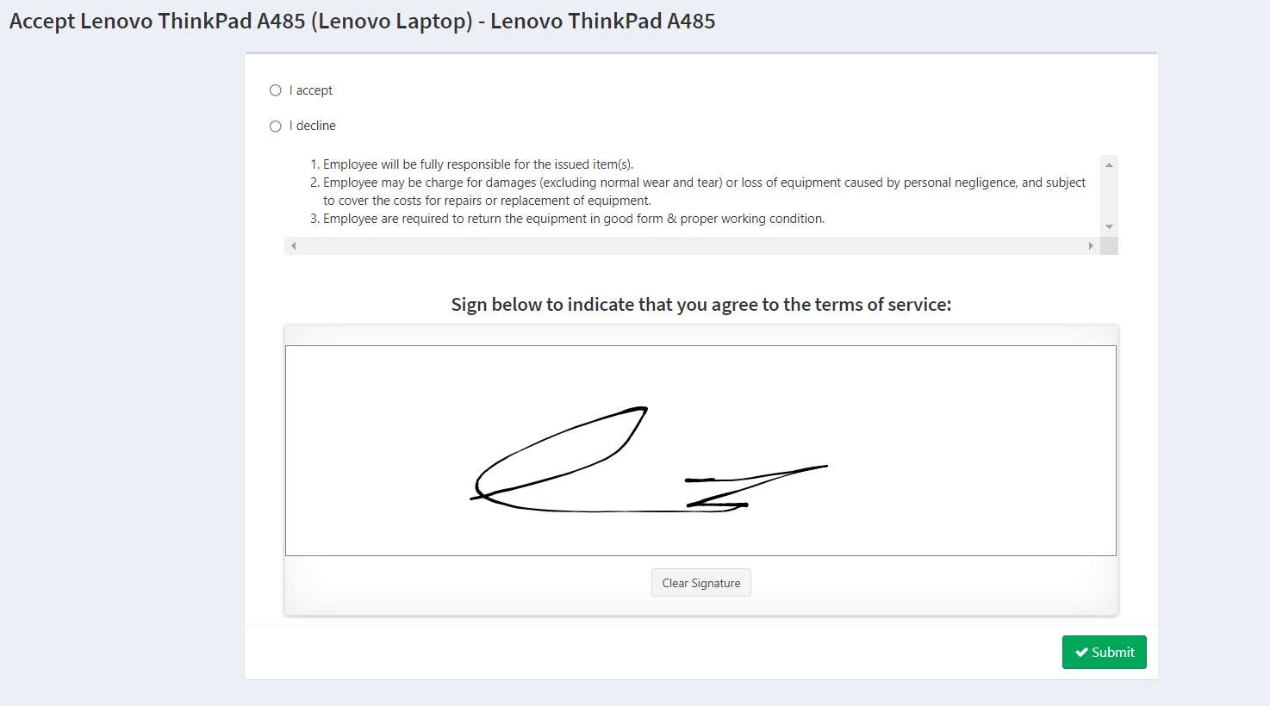
Task: Click the vertical scrollbar track beside terms
Action: (x=1109, y=196)
